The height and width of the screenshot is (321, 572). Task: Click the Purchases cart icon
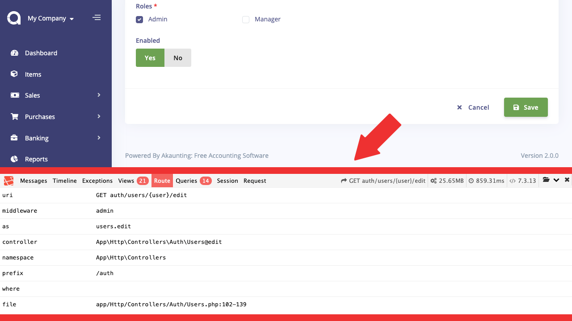click(14, 116)
